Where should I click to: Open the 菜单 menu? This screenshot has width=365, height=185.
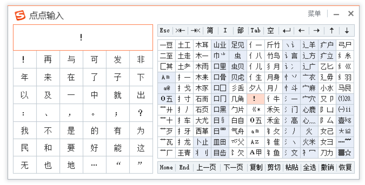pos(314,14)
